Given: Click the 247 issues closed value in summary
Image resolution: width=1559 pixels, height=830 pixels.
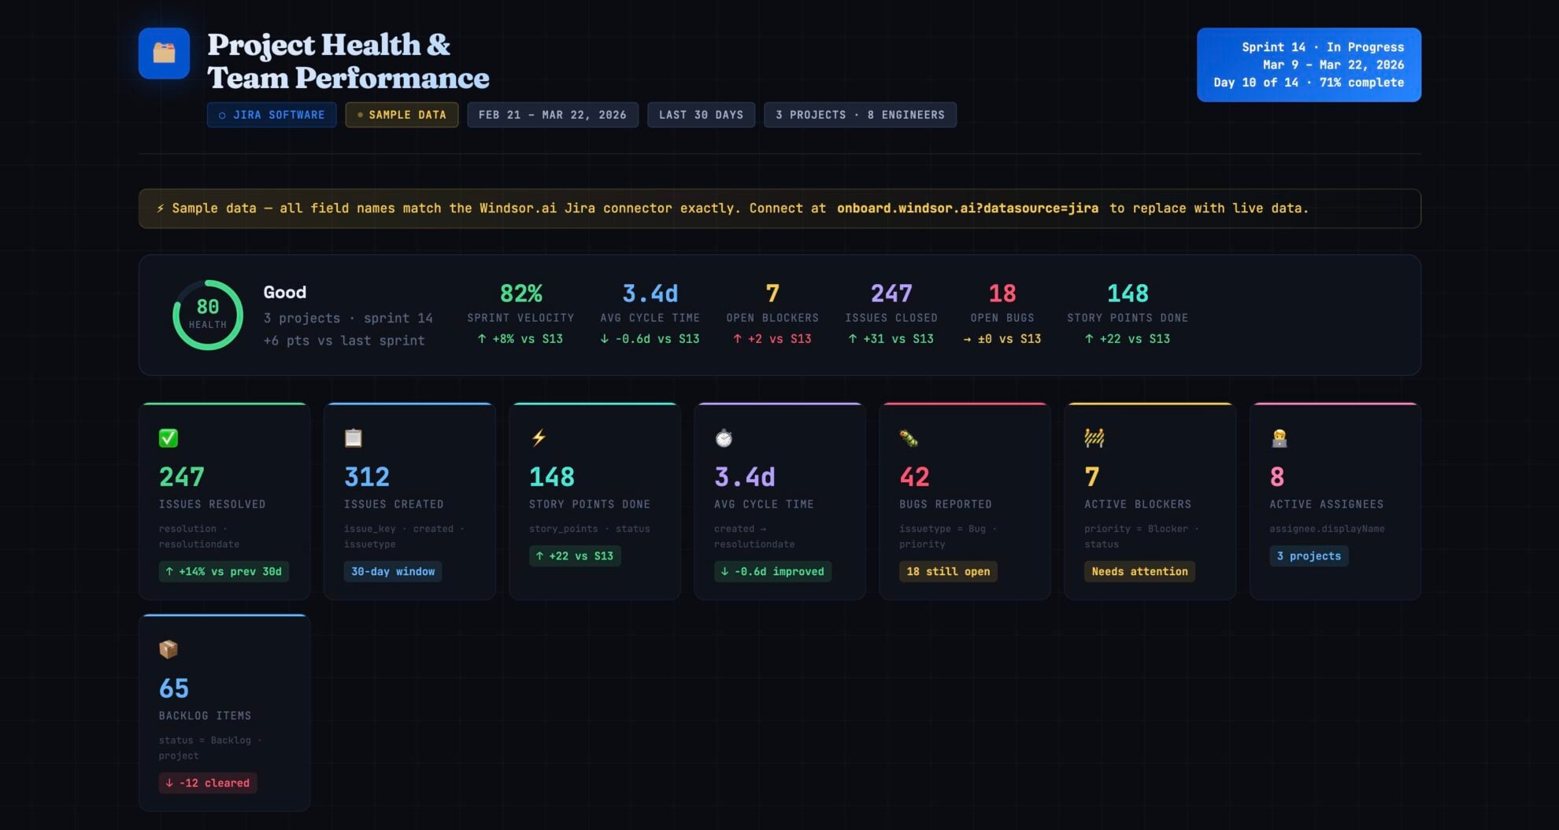Looking at the screenshot, I should pyautogui.click(x=891, y=293).
